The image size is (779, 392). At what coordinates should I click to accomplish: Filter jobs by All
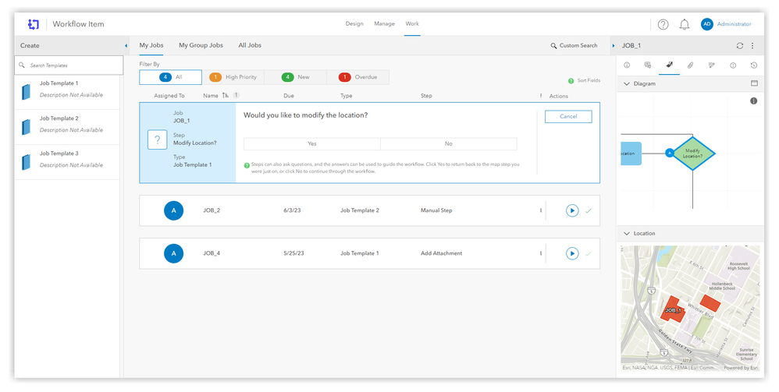(x=170, y=77)
